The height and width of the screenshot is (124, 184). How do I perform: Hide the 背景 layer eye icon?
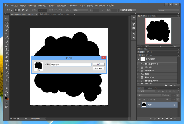139,105
